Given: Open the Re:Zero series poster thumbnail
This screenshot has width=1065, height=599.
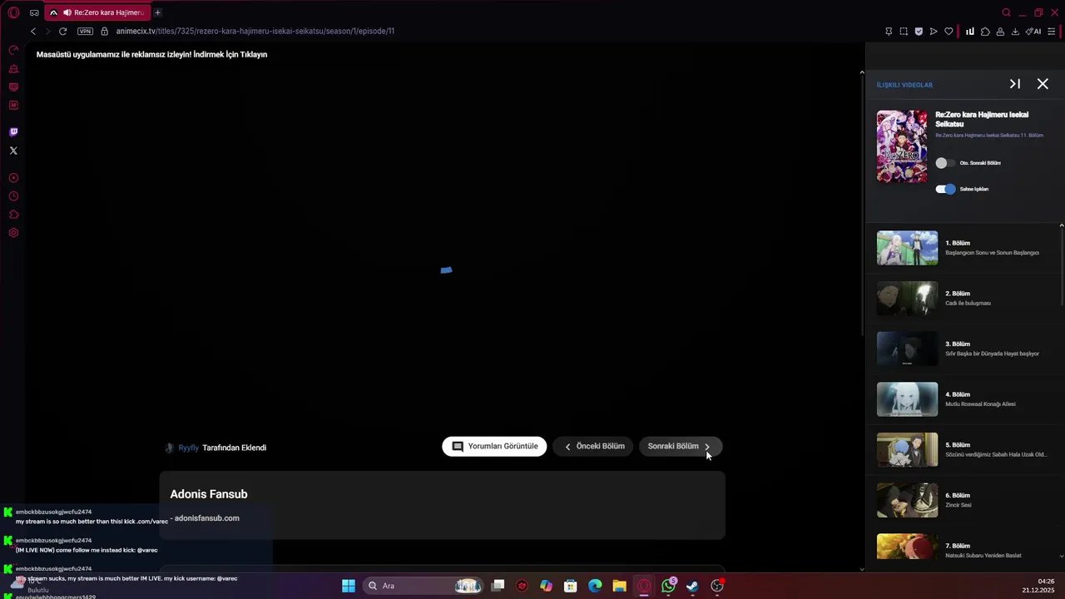Looking at the screenshot, I should pos(902,146).
